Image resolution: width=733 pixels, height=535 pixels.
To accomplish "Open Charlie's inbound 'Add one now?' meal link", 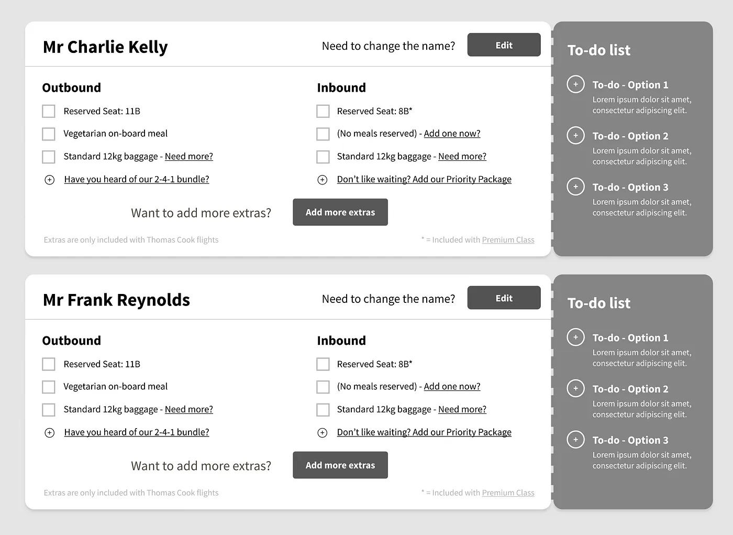I will coord(452,134).
